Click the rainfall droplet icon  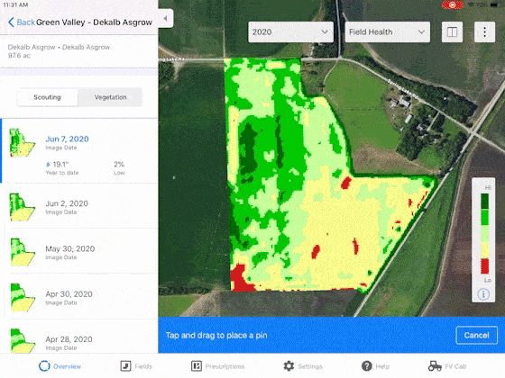point(48,165)
